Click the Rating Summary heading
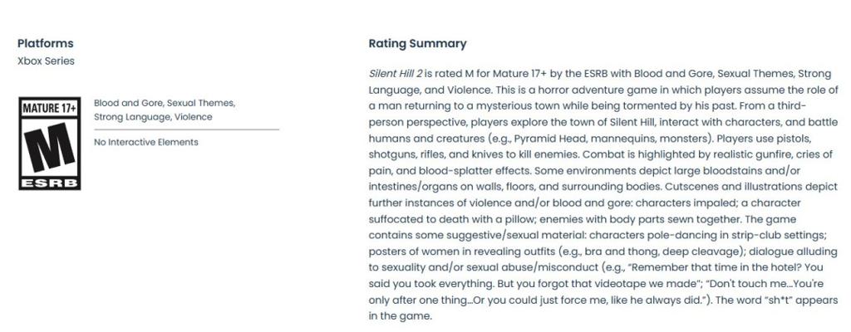Screen dimensions: 851x332 pos(417,43)
